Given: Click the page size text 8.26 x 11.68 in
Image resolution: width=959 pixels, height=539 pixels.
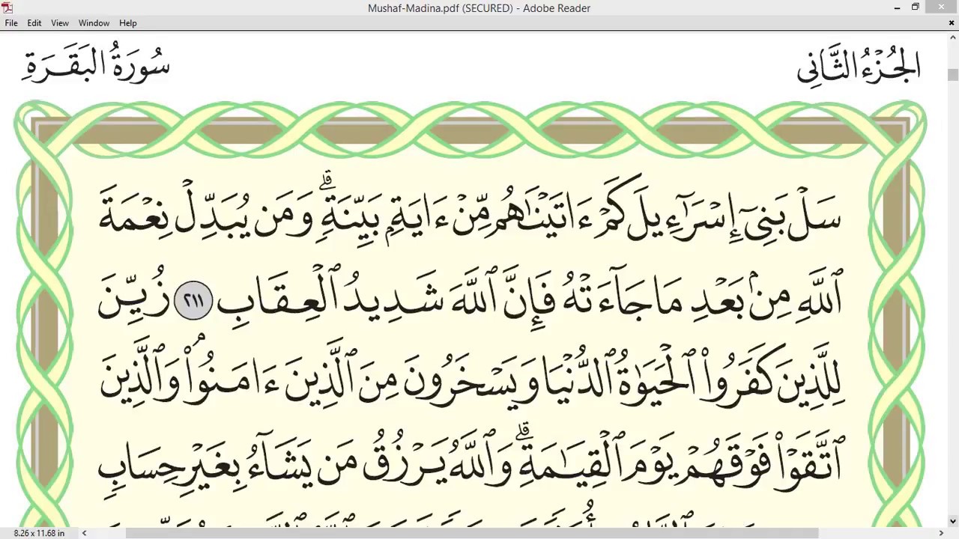Looking at the screenshot, I should click(x=39, y=533).
